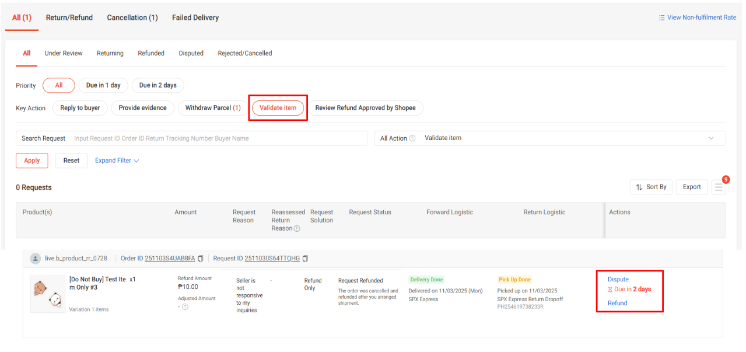Click the Apply button
Screen dimensions: 746x352
[x=32, y=161]
